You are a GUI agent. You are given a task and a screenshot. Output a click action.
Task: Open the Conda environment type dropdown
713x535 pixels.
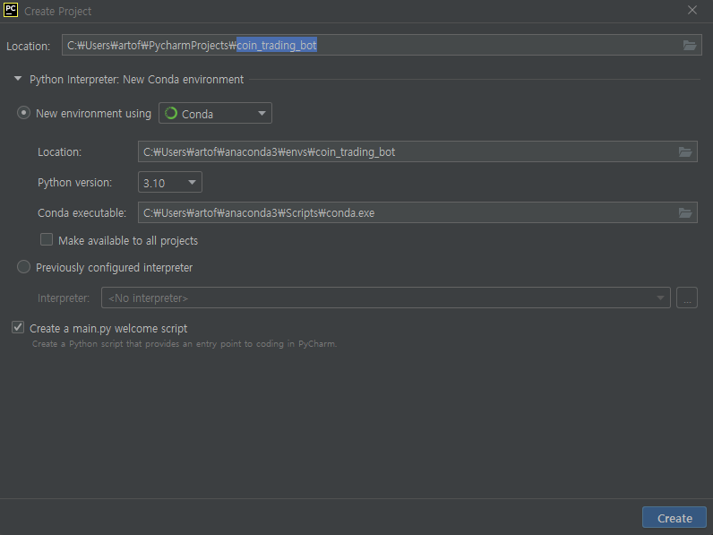(215, 113)
